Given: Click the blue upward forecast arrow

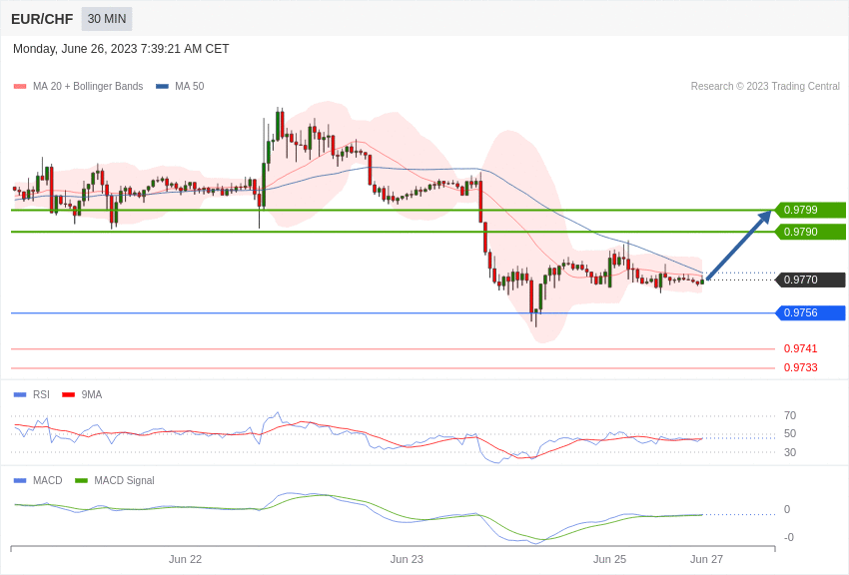Looking at the screenshot, I should (x=739, y=245).
